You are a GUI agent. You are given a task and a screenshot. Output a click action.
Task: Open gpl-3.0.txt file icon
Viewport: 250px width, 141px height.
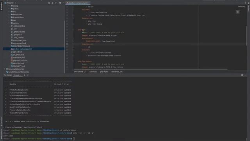[x=12, y=52]
